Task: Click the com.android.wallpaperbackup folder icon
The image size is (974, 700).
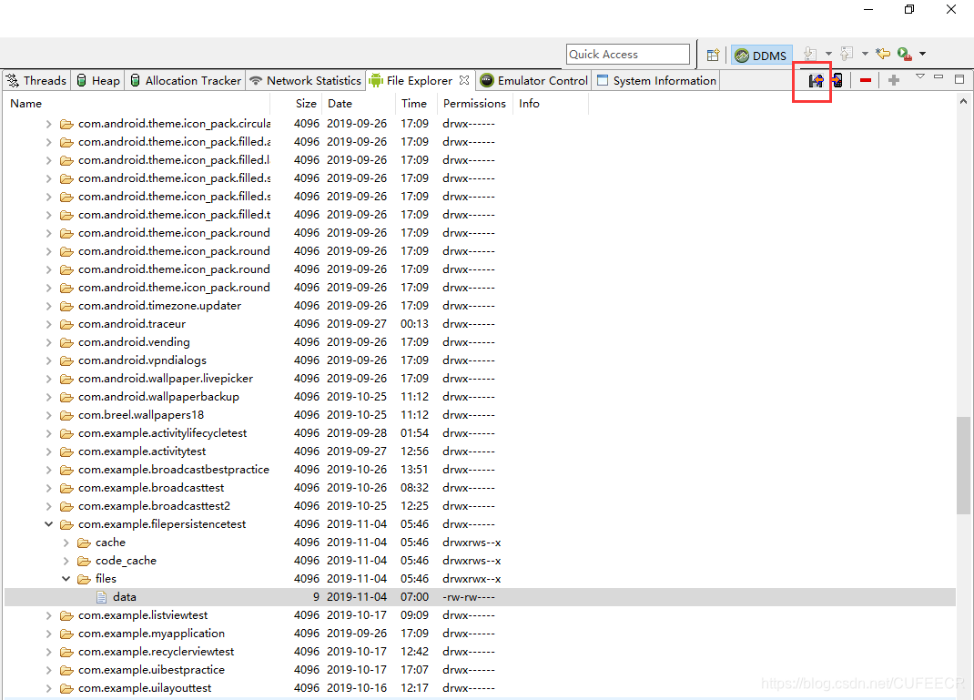Action: click(66, 397)
